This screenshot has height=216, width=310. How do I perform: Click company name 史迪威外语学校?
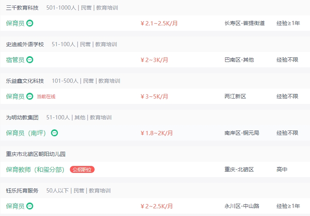25,44
